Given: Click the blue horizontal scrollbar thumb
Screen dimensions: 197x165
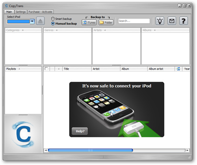Looking at the screenshot, I should (91, 150).
